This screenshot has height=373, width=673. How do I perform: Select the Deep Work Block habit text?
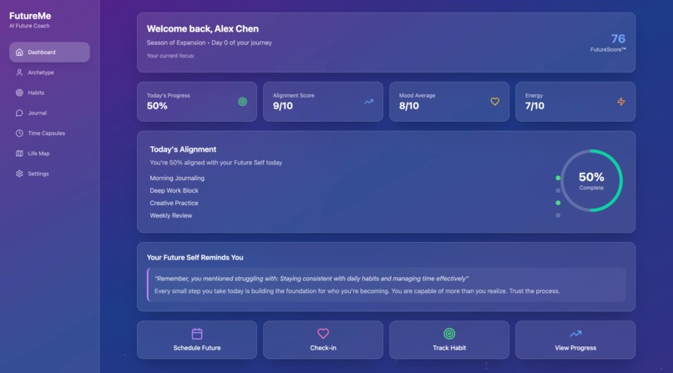(x=174, y=190)
